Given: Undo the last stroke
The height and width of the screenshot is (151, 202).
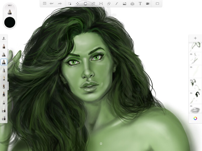Looking at the screenshot, I should (52, 4).
